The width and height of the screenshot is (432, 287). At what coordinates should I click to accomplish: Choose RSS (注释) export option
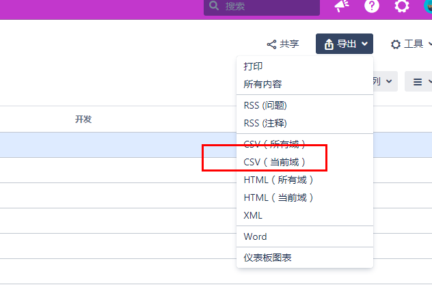coord(305,123)
